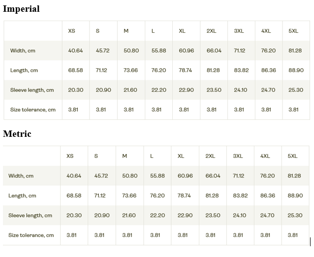Select XS column header in Imperial table
The image size is (314, 257).
pyautogui.click(x=71, y=31)
